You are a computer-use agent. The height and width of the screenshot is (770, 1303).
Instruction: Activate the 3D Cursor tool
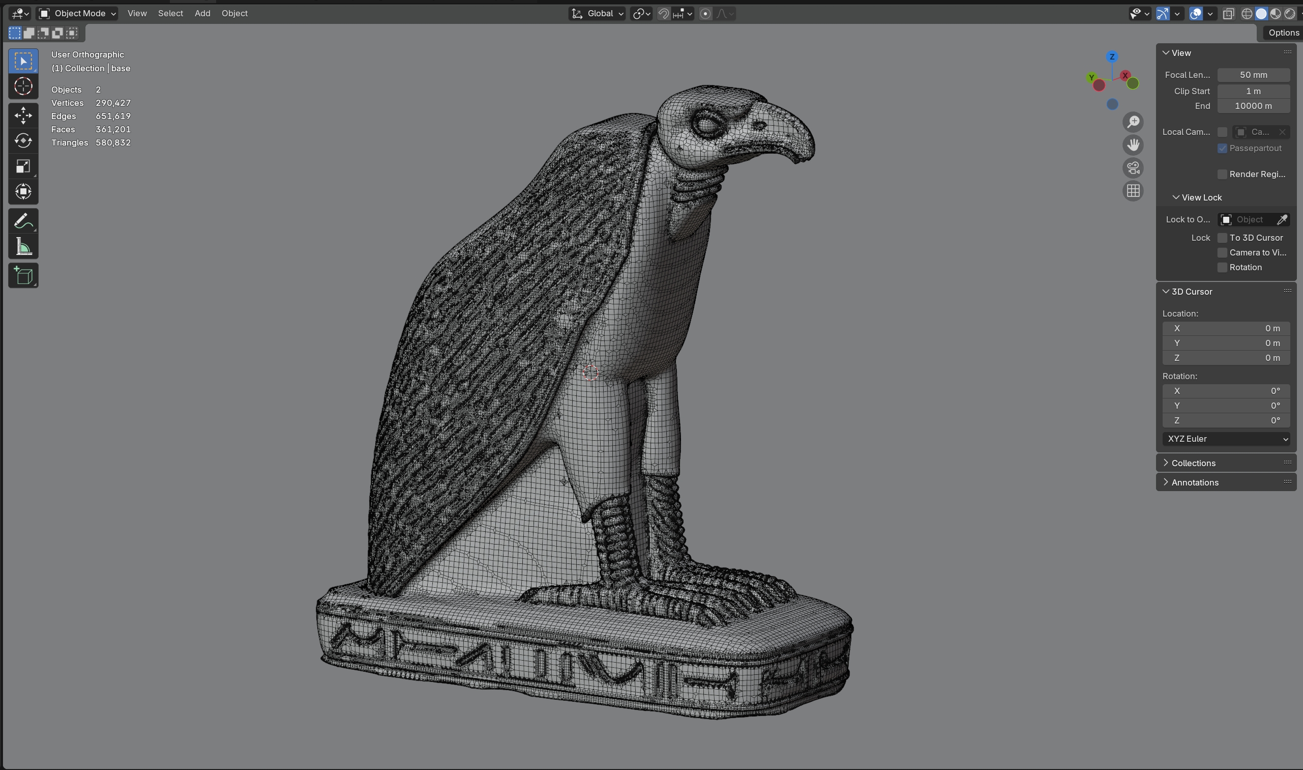coord(23,86)
